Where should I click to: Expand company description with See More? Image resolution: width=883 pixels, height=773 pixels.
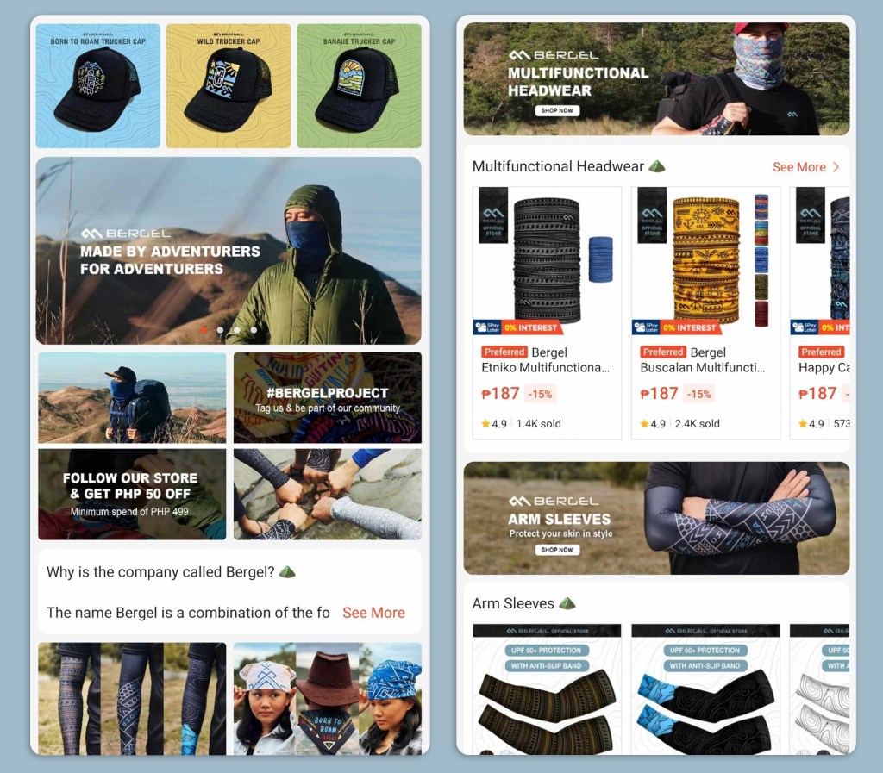point(373,613)
